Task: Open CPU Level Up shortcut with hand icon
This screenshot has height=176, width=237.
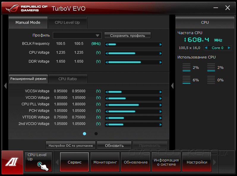Action: coord(38,162)
